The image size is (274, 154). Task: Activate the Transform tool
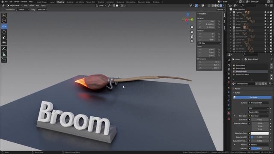[4, 43]
